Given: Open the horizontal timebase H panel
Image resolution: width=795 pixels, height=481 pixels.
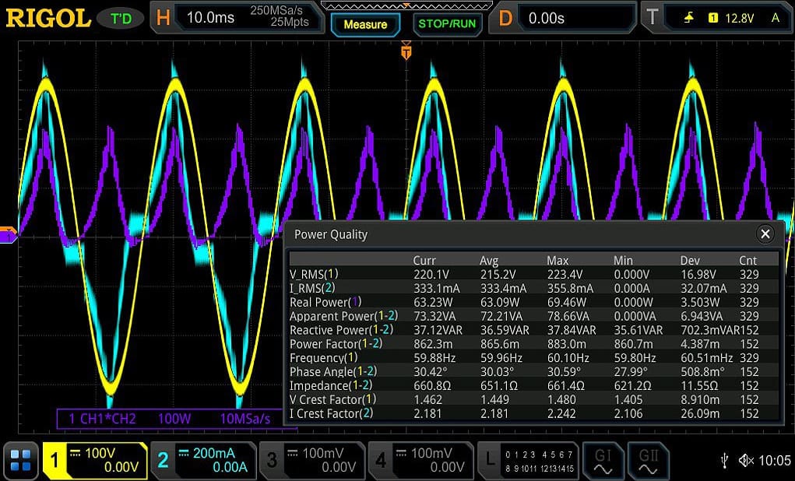Looking at the screenshot, I should point(237,18).
